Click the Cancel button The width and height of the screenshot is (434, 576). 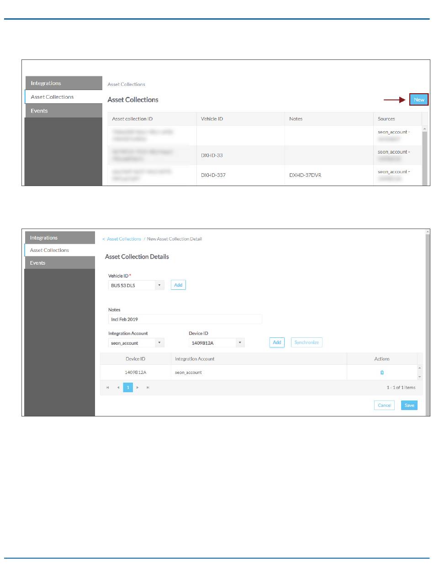point(384,405)
